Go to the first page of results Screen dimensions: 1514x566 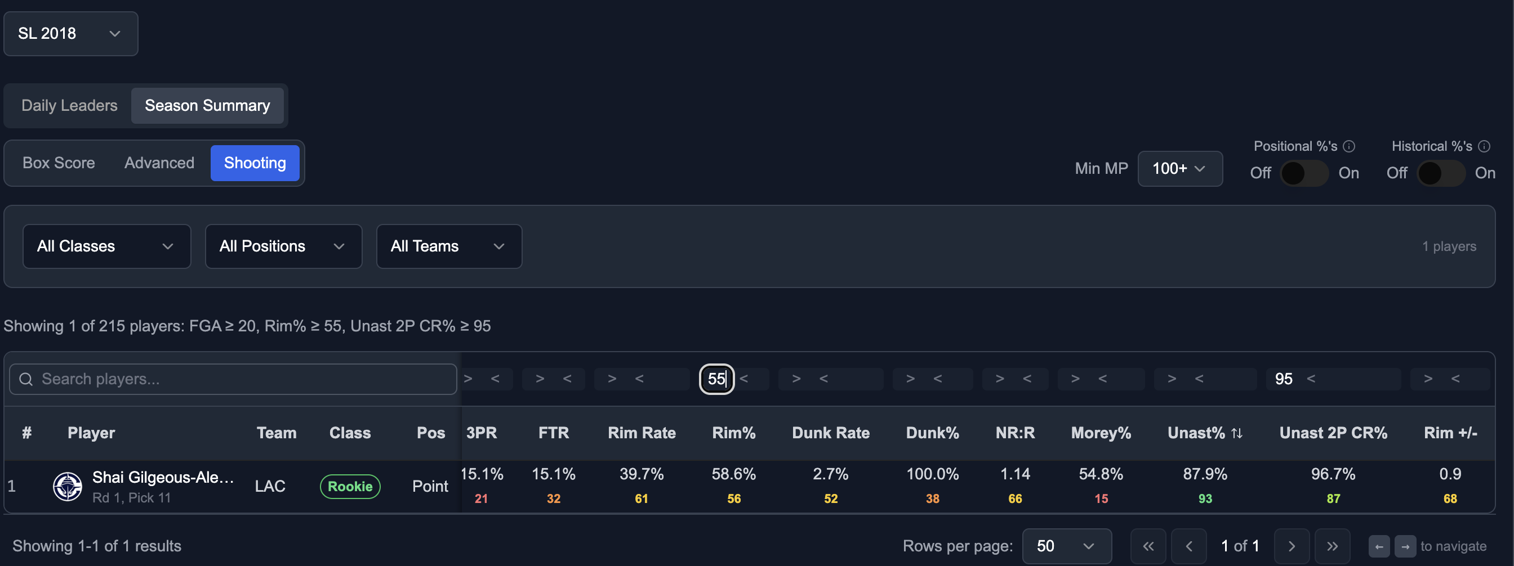coord(1148,546)
